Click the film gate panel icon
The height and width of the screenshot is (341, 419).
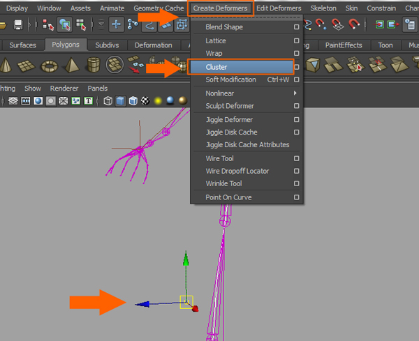click(25, 101)
